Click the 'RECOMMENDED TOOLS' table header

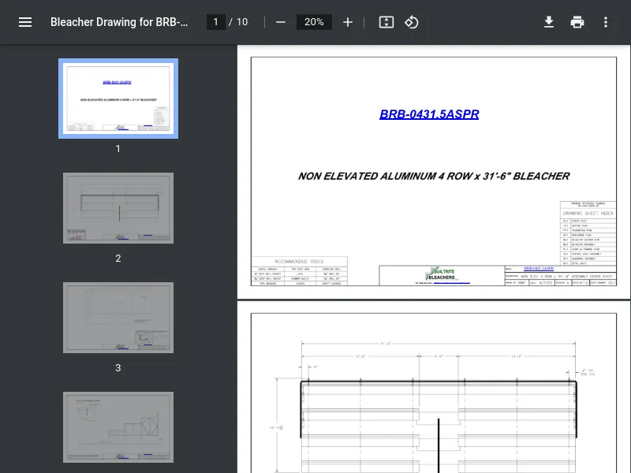tap(299, 262)
